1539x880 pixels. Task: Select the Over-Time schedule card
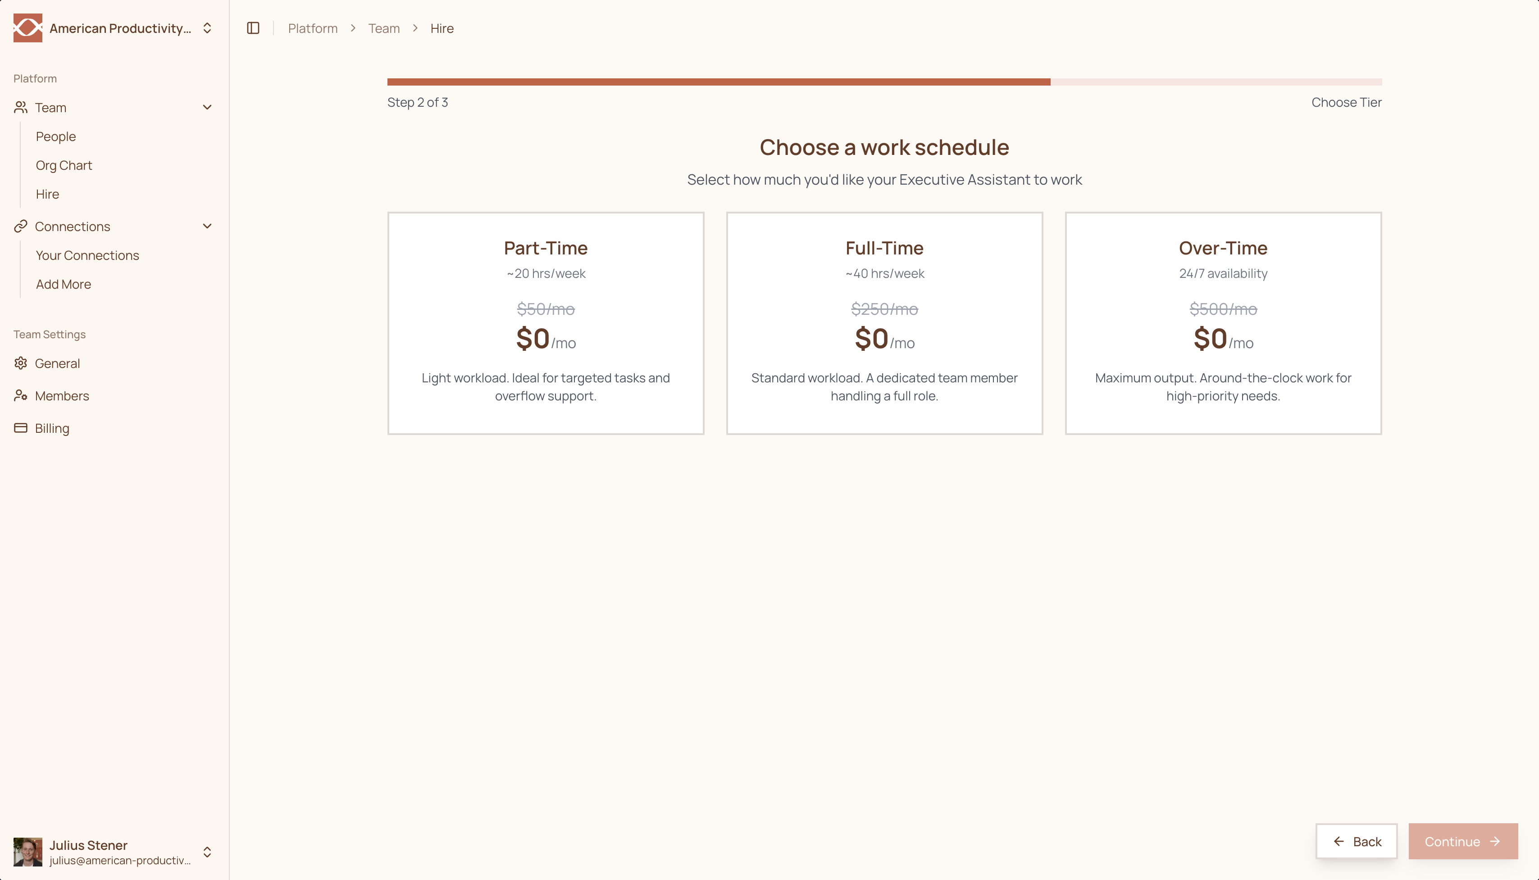click(1222, 323)
